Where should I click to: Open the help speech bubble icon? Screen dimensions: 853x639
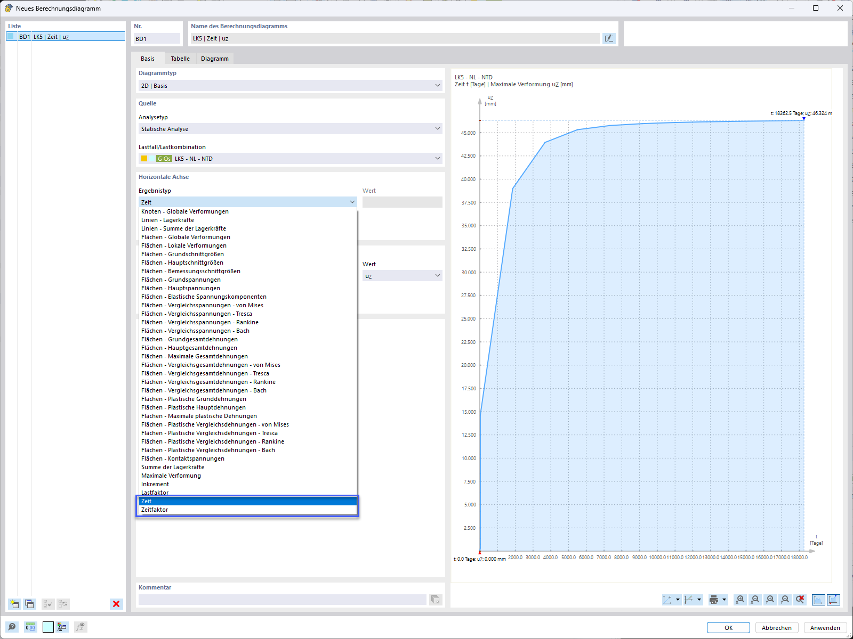click(x=12, y=627)
